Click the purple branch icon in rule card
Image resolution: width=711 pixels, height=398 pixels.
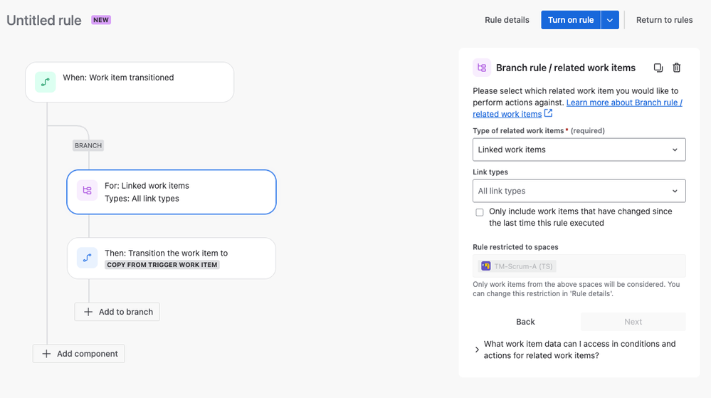pyautogui.click(x=87, y=190)
